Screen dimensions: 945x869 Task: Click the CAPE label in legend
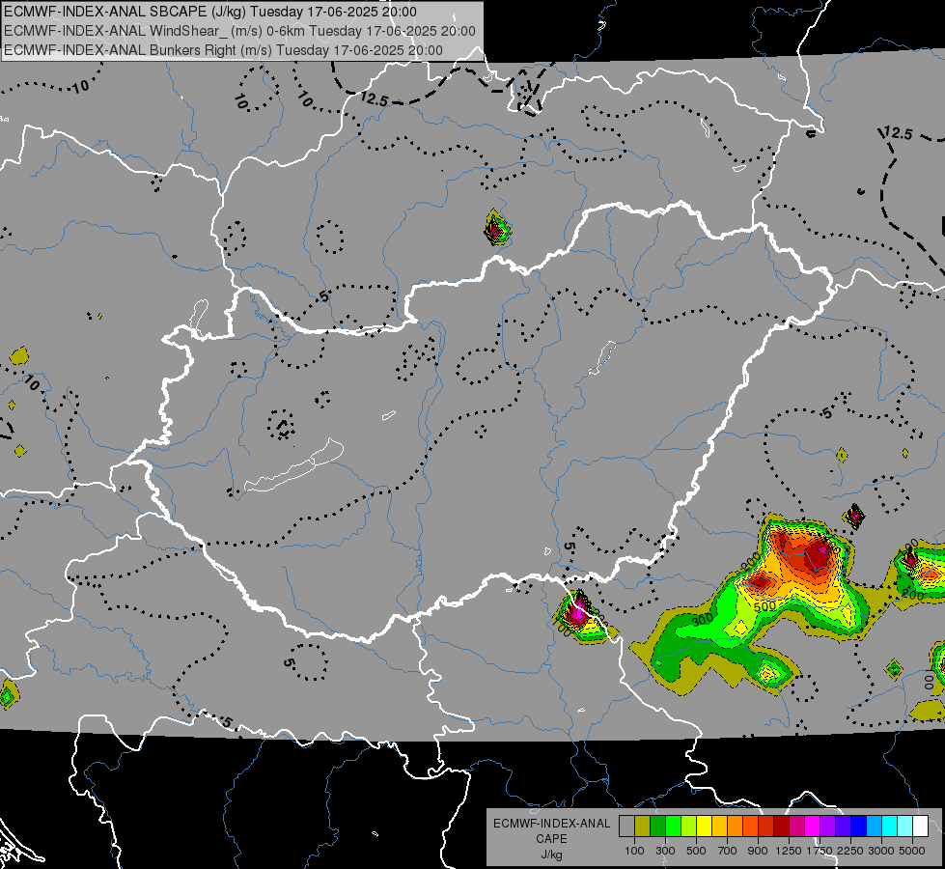tap(551, 839)
